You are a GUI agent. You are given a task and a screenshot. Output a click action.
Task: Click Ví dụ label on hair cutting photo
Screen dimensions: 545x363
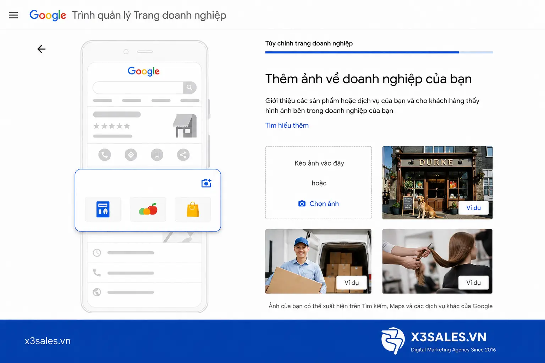tap(473, 283)
